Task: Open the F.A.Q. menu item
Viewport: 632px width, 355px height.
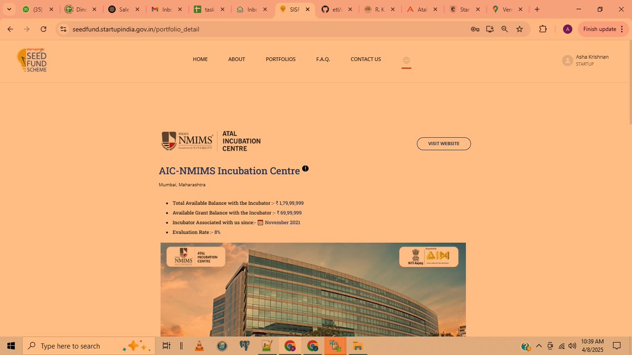Action: [x=323, y=59]
